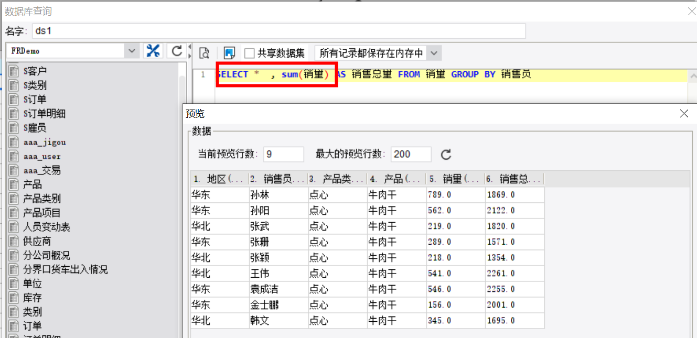
Task: Click the total value 1695.0
Action: pos(514,321)
